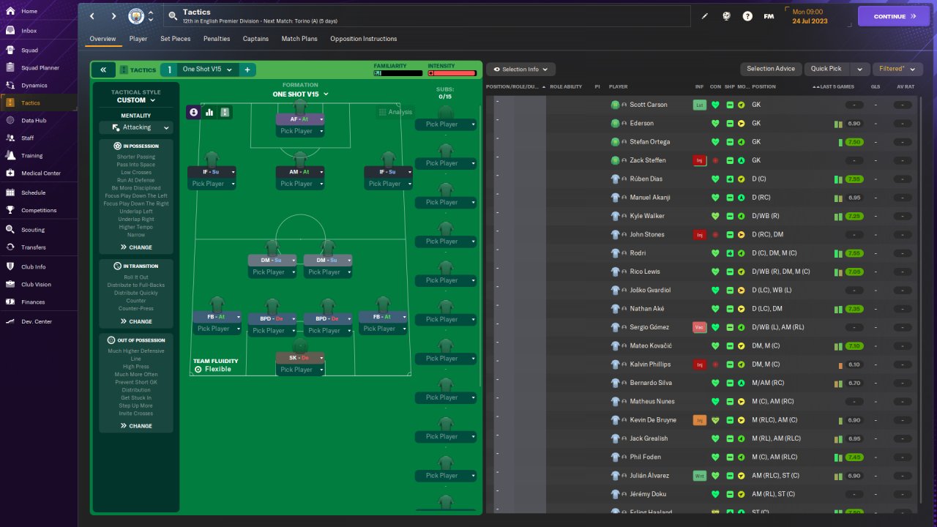
Task: Open the AF - At role dropdown
Action: [x=300, y=119]
